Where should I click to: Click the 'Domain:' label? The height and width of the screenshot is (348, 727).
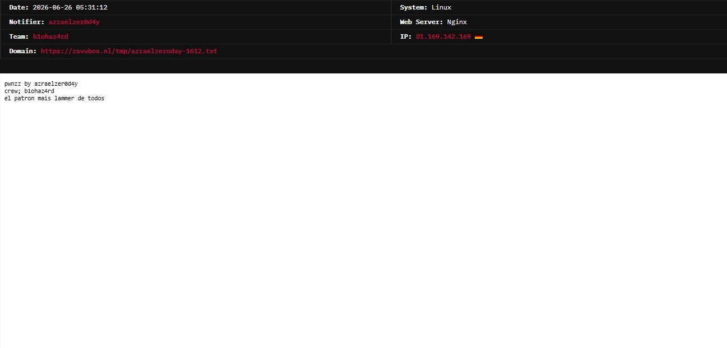click(x=23, y=51)
